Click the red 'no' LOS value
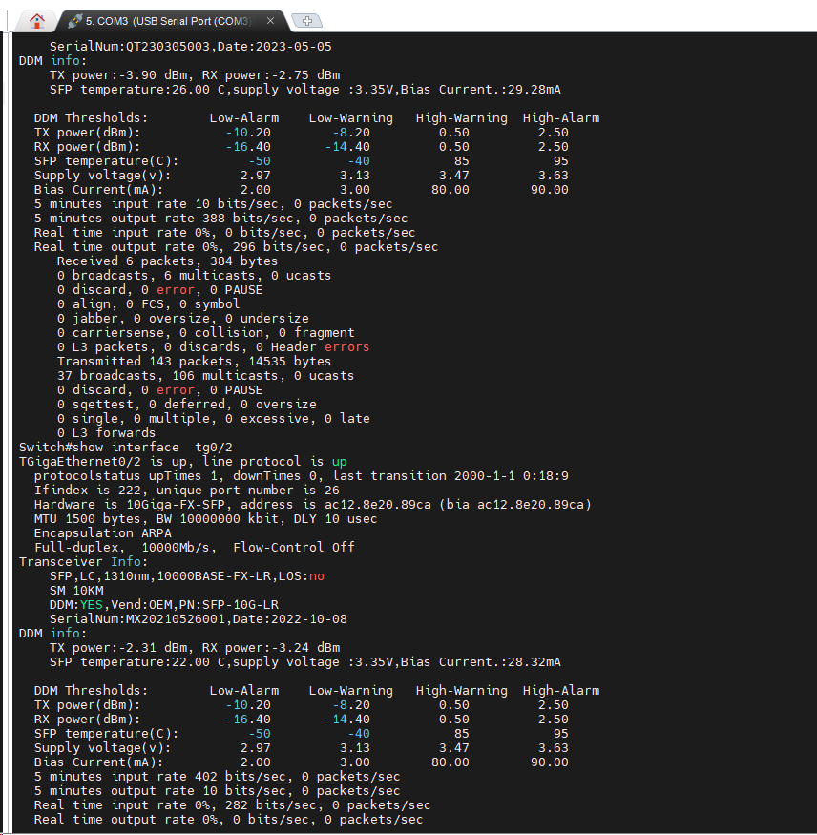Viewport: 817px width, 835px height. (316, 576)
